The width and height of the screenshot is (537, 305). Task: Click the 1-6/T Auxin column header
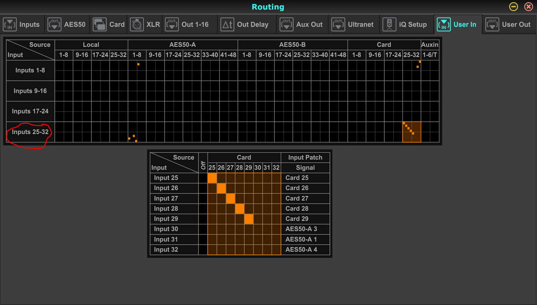tap(430, 55)
